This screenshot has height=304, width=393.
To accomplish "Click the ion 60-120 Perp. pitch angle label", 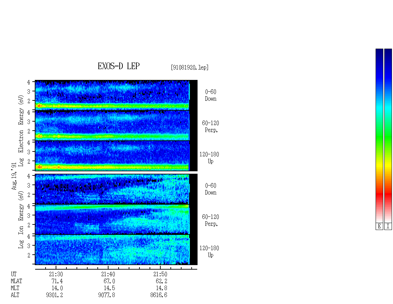I will coord(210,220).
